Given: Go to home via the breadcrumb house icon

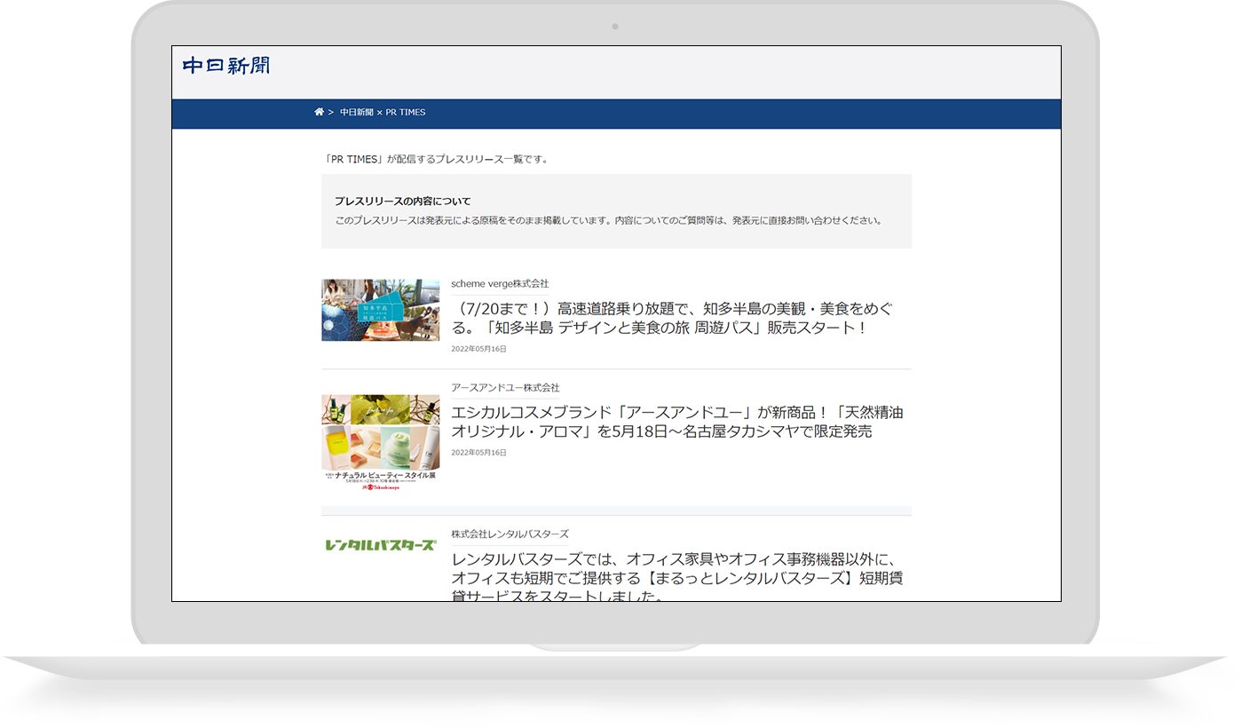Looking at the screenshot, I should click(319, 112).
